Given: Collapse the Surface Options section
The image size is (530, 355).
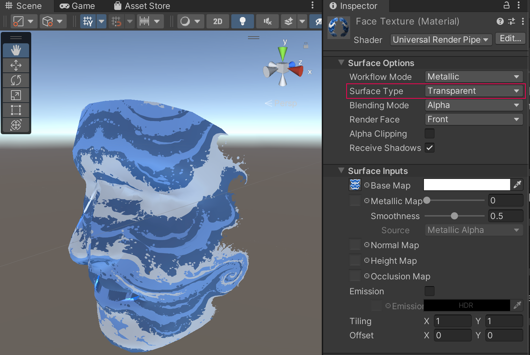Looking at the screenshot, I should coord(341,63).
